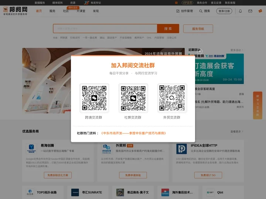Click the 外贸邦 company logo
Image resolution: width=266 pixels, height=199 pixels.
106,149
